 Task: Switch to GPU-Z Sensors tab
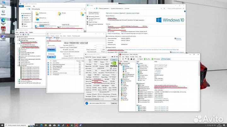tap(94, 57)
